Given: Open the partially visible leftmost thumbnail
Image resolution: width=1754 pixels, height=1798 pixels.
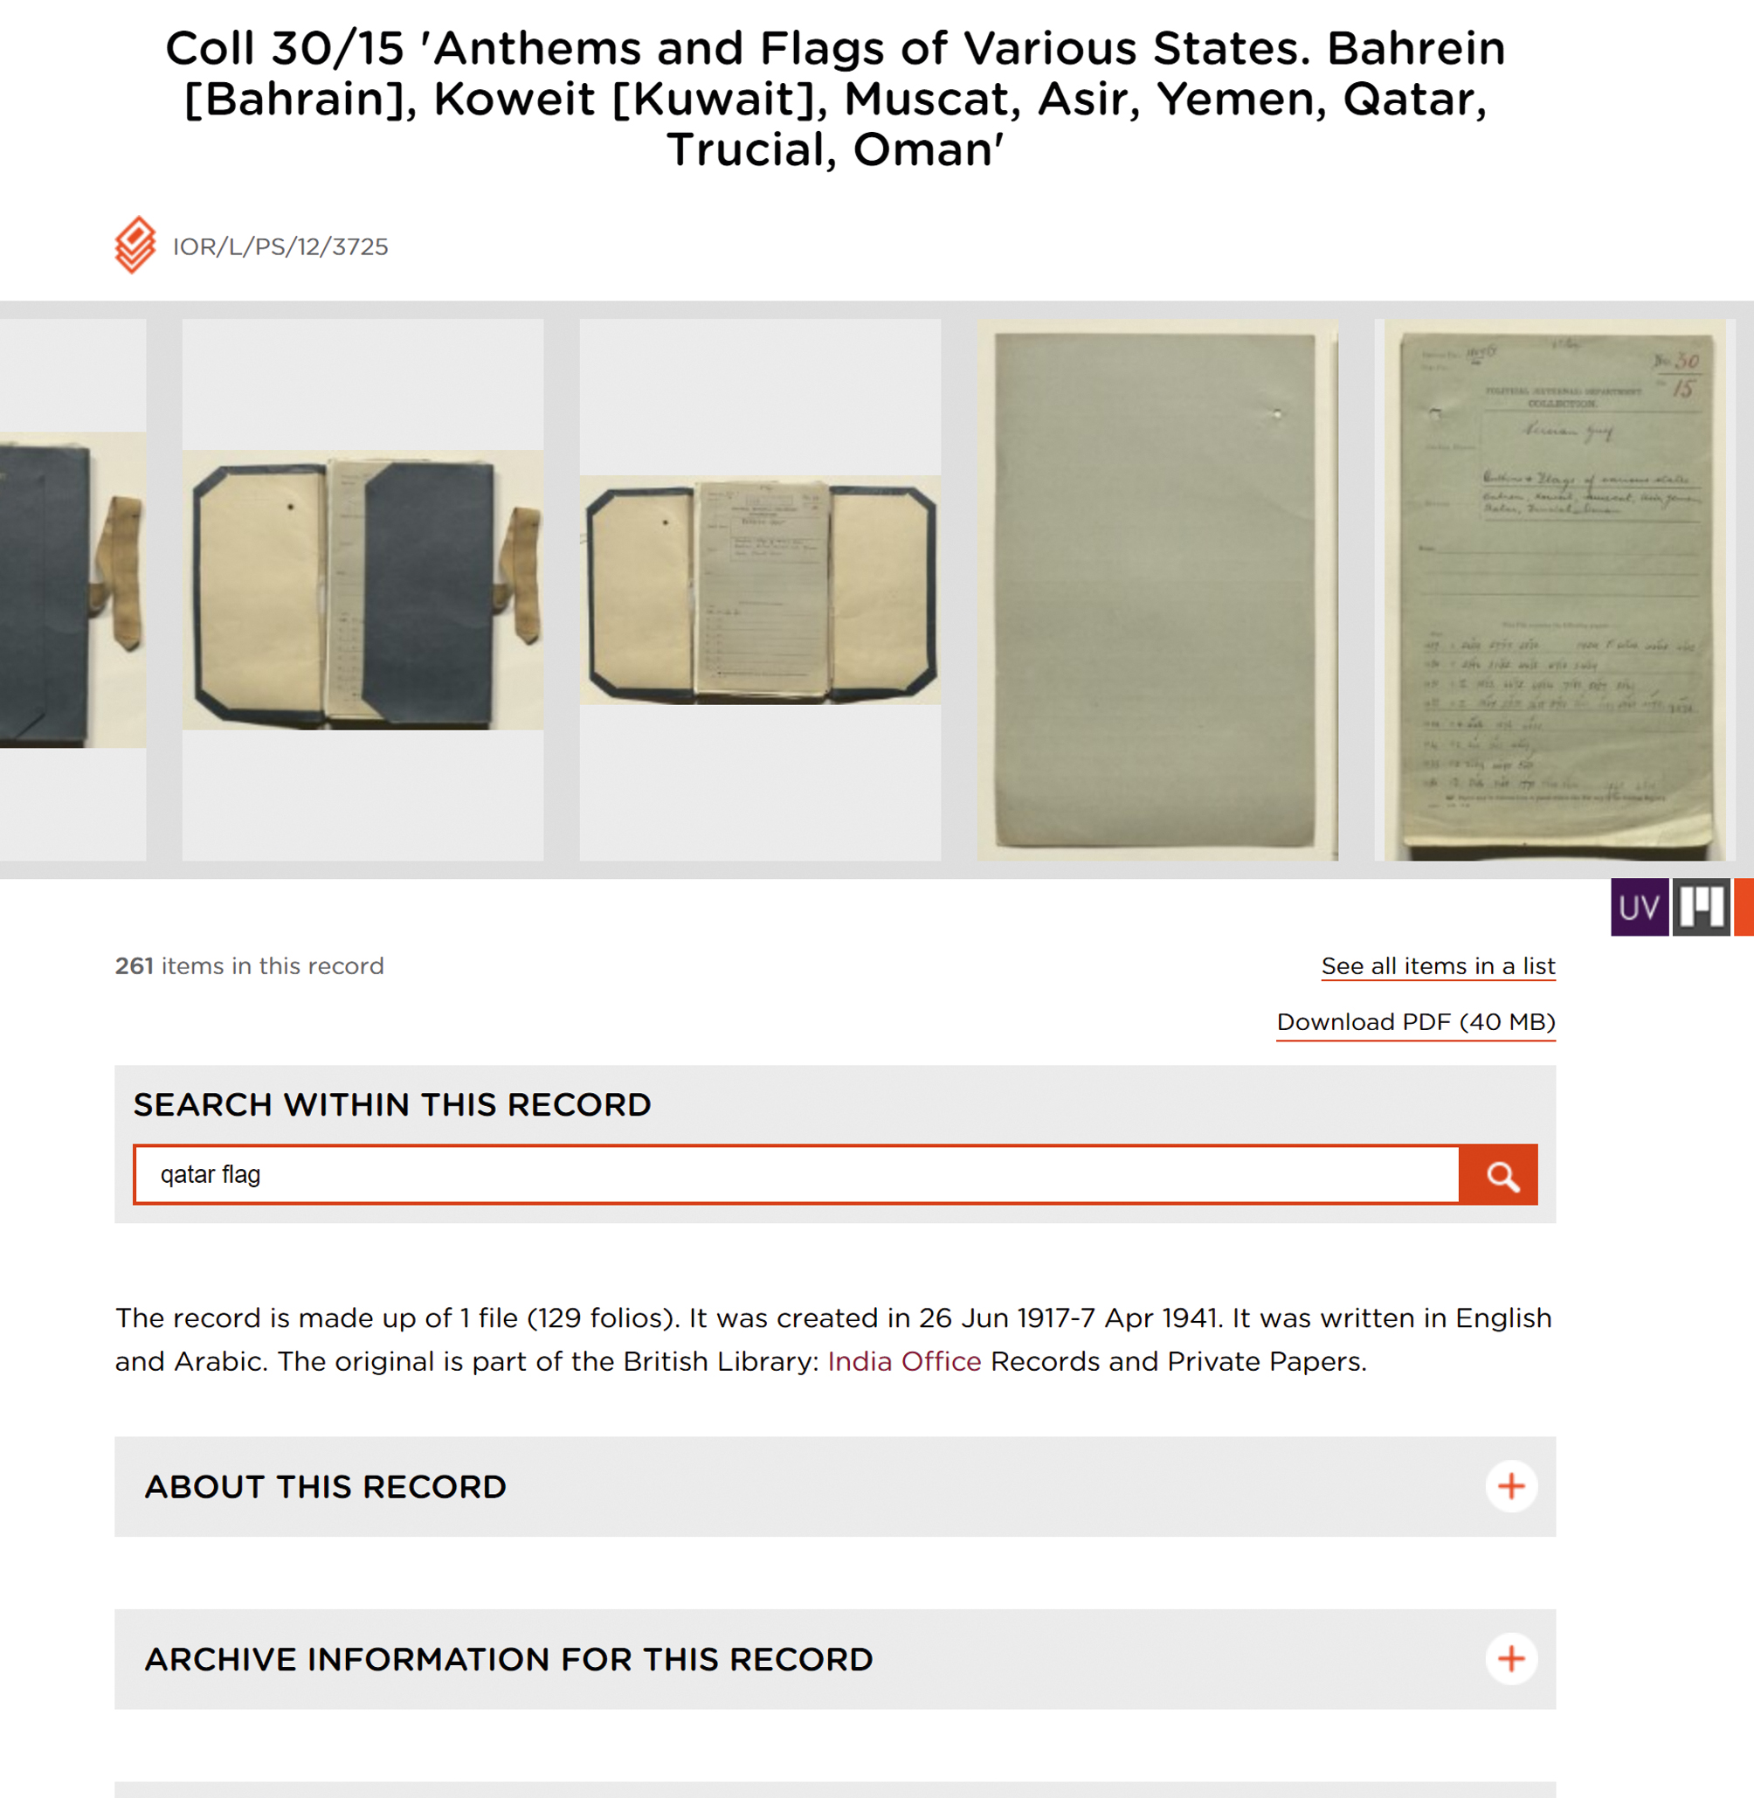Looking at the screenshot, I should coord(72,590).
